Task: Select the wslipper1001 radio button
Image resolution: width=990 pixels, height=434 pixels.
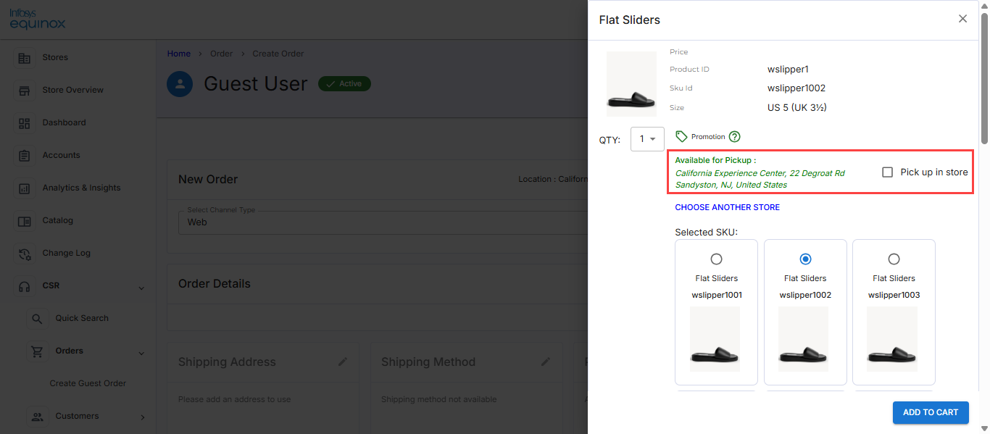Action: [x=716, y=259]
